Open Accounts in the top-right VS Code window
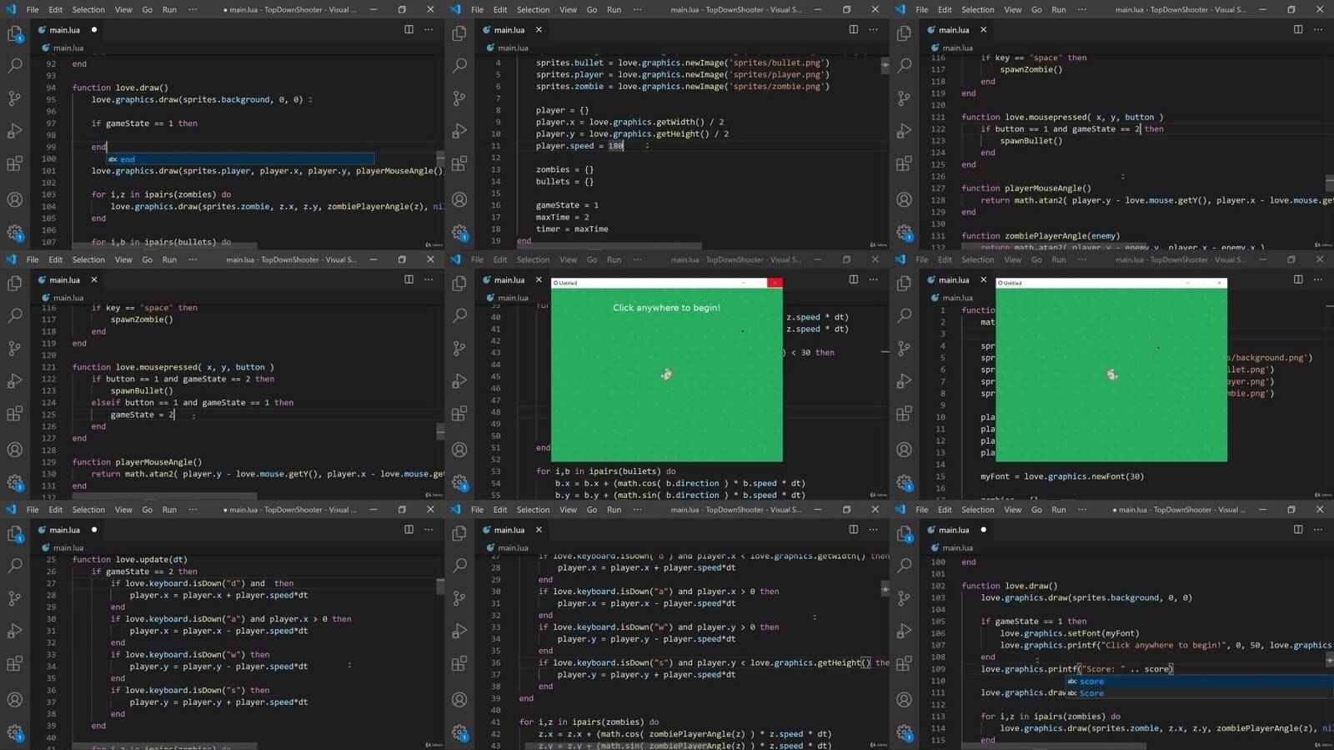The image size is (1334, 750). [904, 200]
